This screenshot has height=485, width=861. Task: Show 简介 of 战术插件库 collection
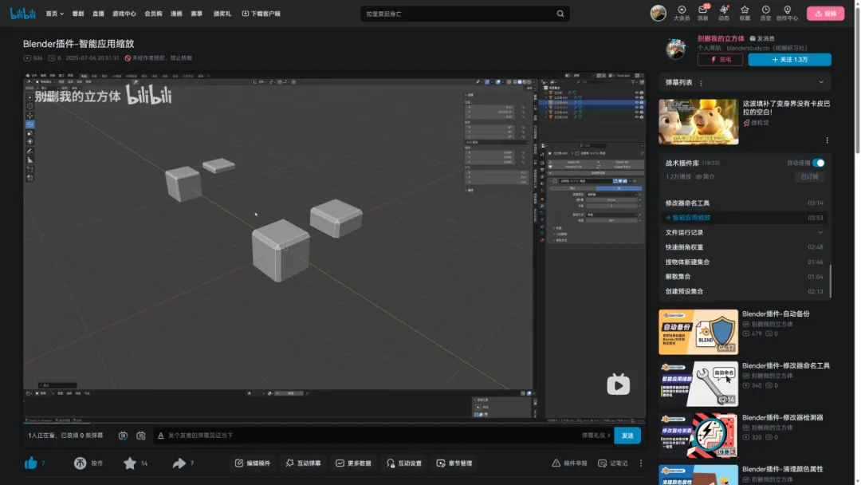[705, 177]
